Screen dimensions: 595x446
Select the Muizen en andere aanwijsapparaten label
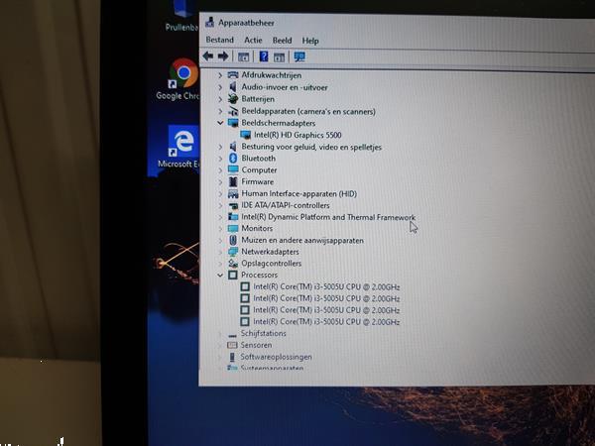pyautogui.click(x=302, y=241)
